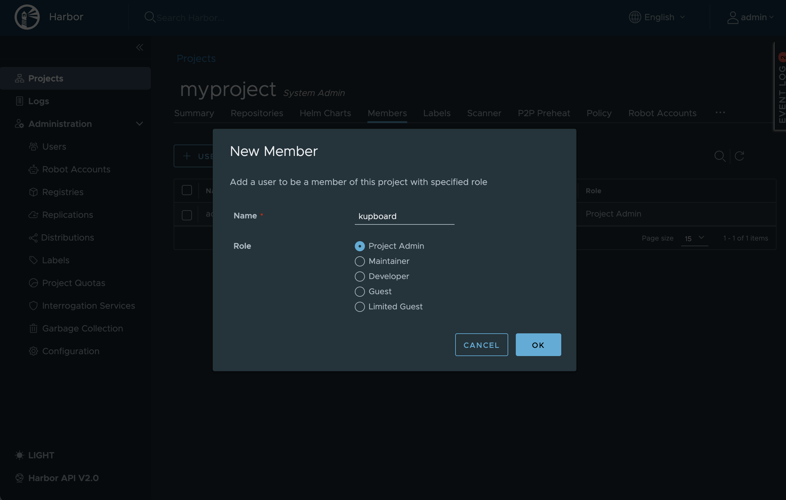Click the LIGHT theme label
Screen dimensions: 786x500
[41, 455]
